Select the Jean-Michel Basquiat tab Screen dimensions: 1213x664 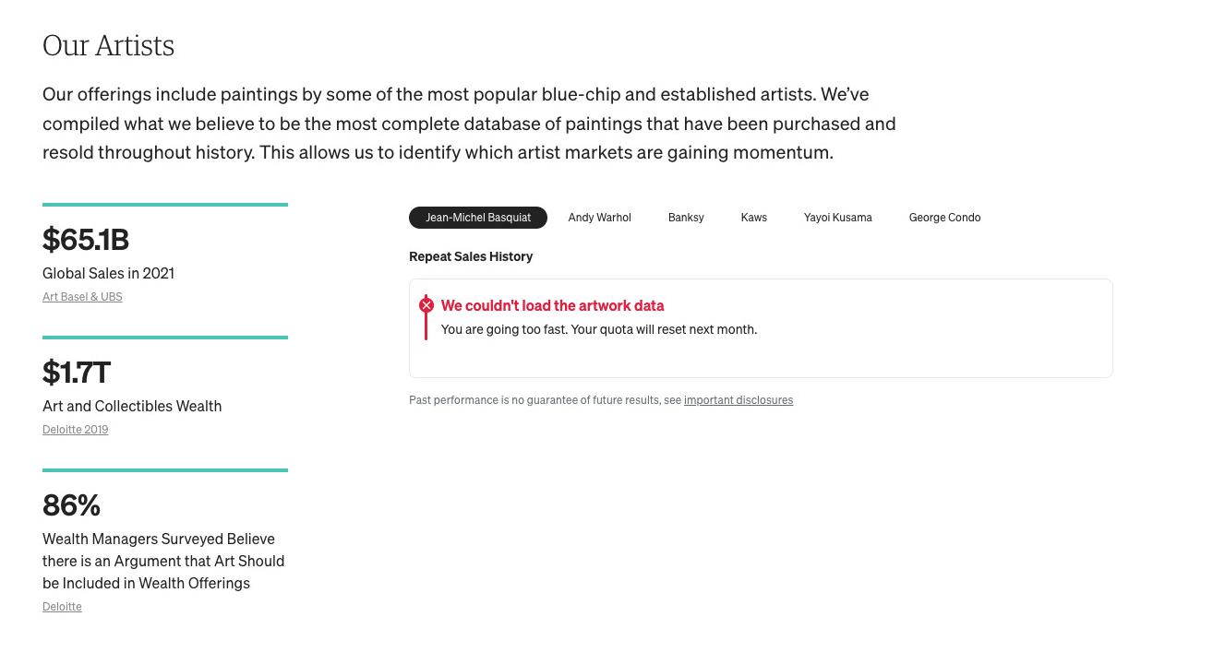[x=478, y=218]
